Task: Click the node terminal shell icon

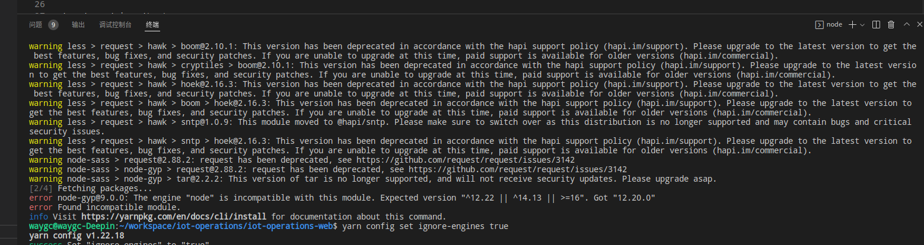Action: pos(819,24)
